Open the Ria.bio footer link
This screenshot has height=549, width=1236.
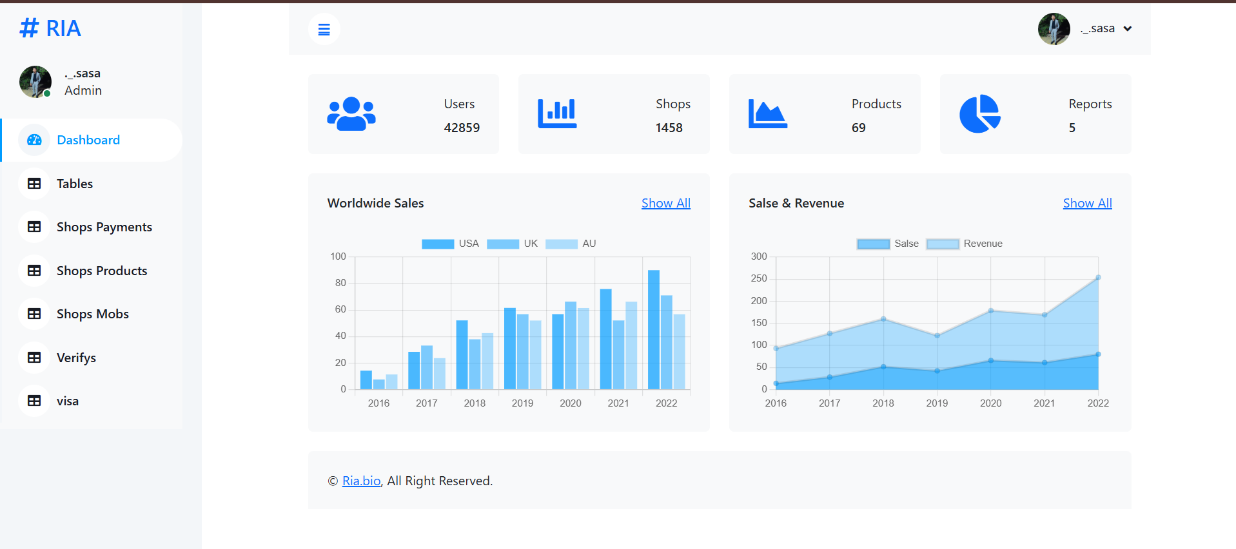(x=361, y=481)
